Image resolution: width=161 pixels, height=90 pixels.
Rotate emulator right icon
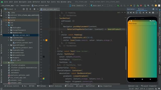coord(140,13)
